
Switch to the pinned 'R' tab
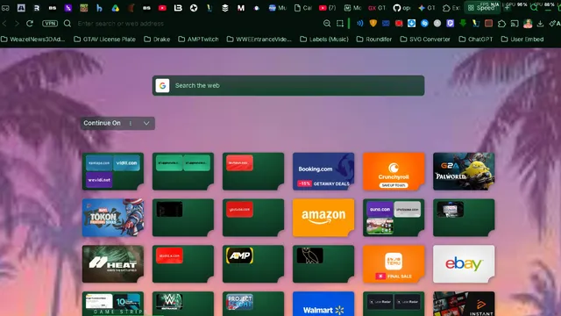tap(37, 8)
